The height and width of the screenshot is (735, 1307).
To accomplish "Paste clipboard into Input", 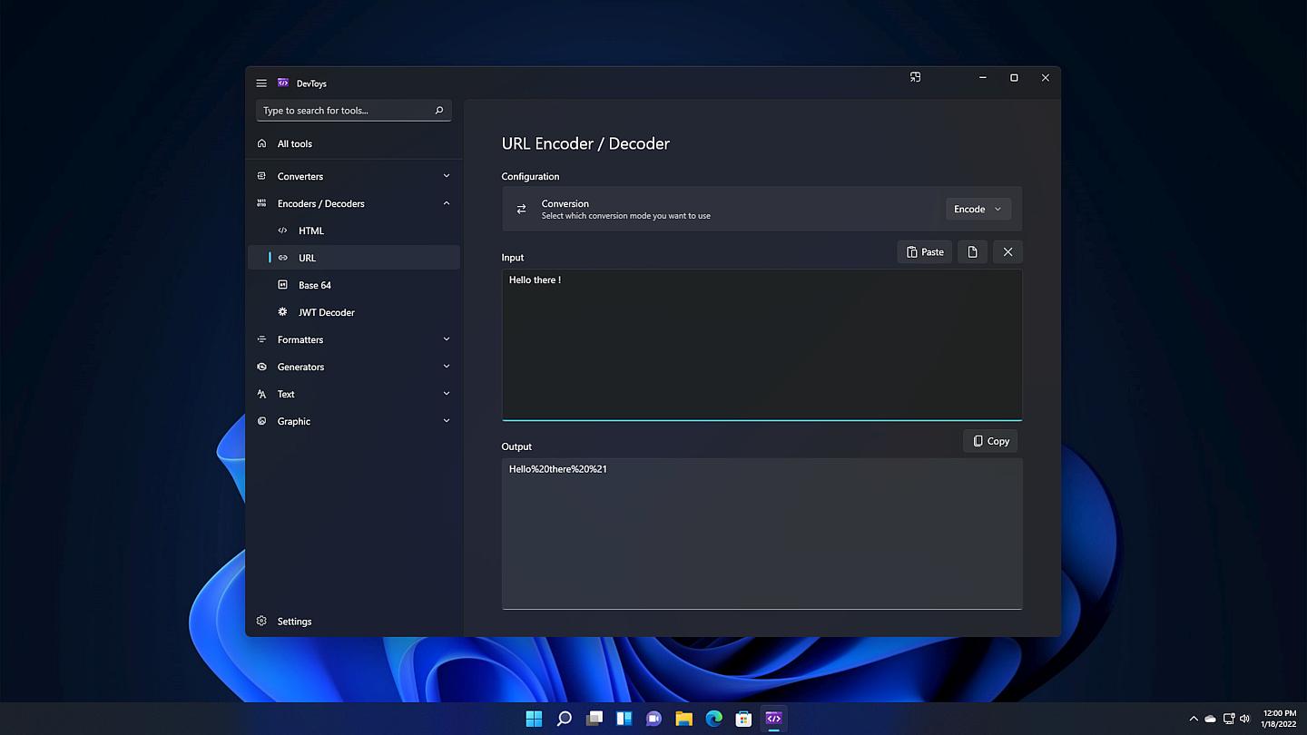I will [925, 252].
